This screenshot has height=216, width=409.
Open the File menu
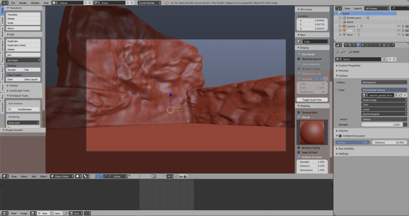click(x=13, y=3)
